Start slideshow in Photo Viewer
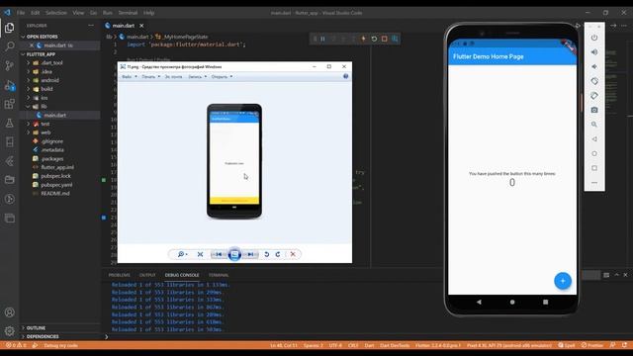 coord(234,254)
